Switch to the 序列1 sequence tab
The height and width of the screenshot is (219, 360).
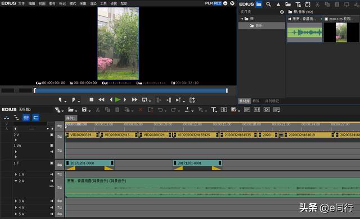71,118
